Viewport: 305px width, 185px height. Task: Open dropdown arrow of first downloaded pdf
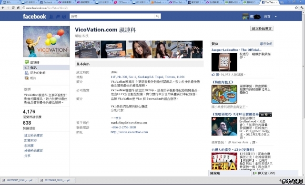pyautogui.click(x=36, y=180)
